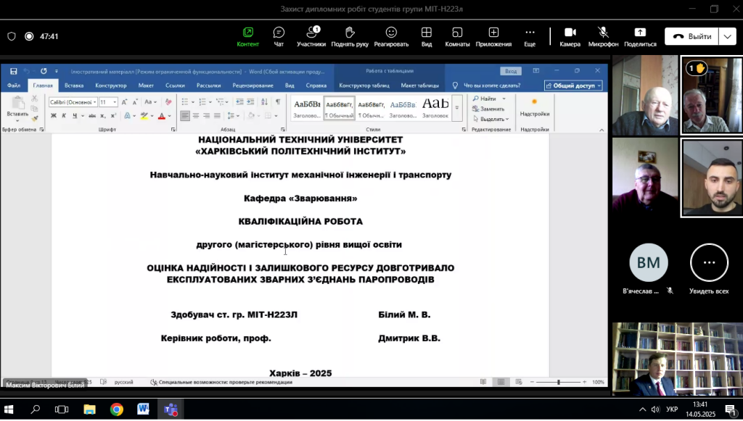This screenshot has height=421, width=743.
Task: Toggle bold Ж formatting in Word
Action: point(54,115)
